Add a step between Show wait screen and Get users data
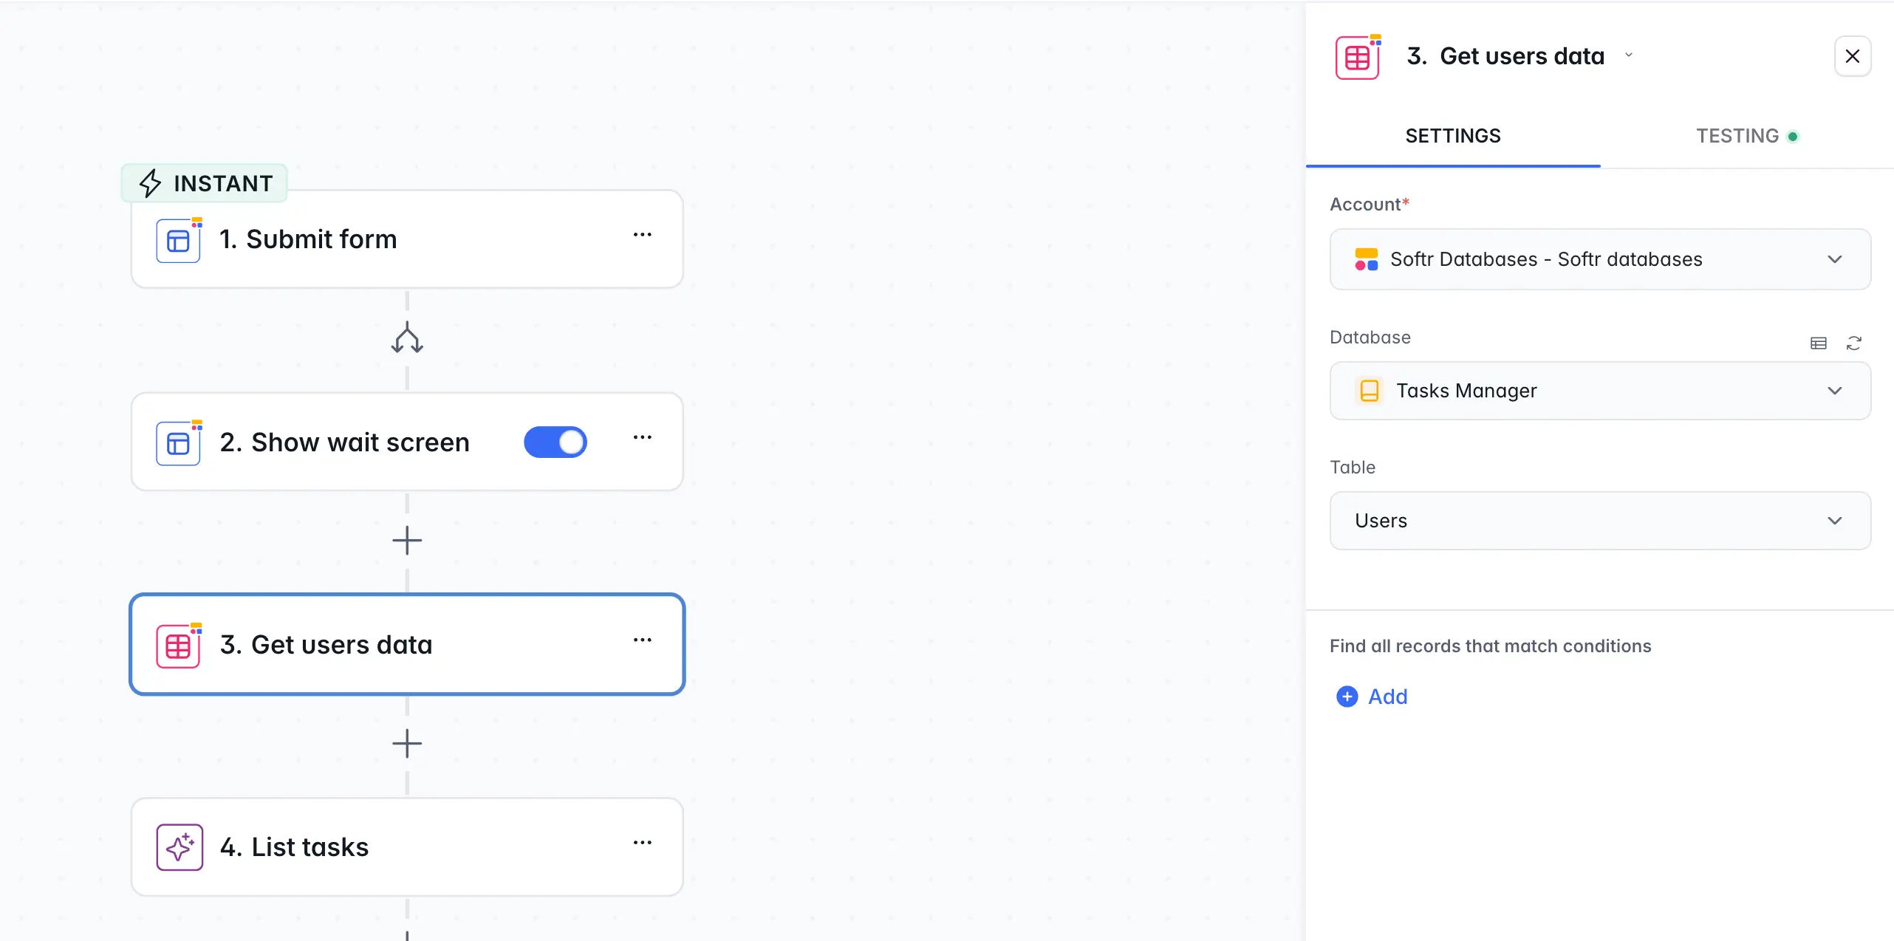Screen dimensions: 1894x941 click(407, 541)
